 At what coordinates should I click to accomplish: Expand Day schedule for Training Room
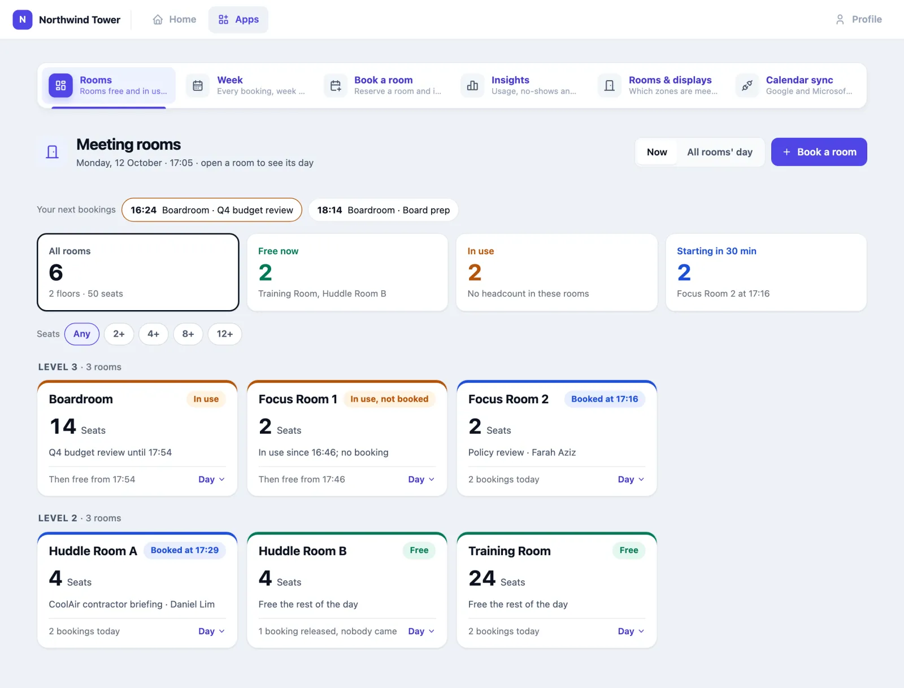631,632
